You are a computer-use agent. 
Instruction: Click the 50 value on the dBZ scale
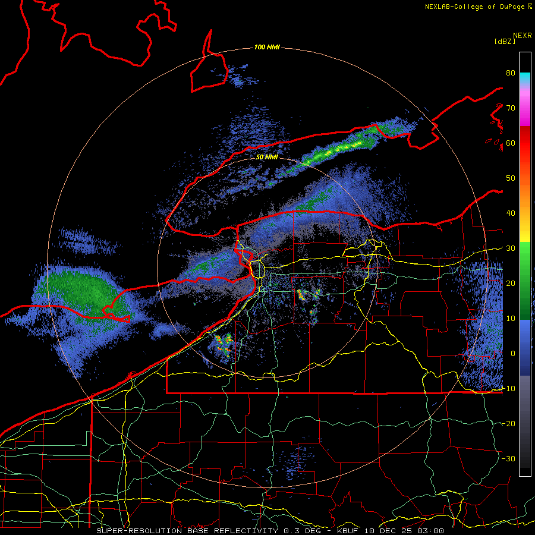[x=511, y=178]
